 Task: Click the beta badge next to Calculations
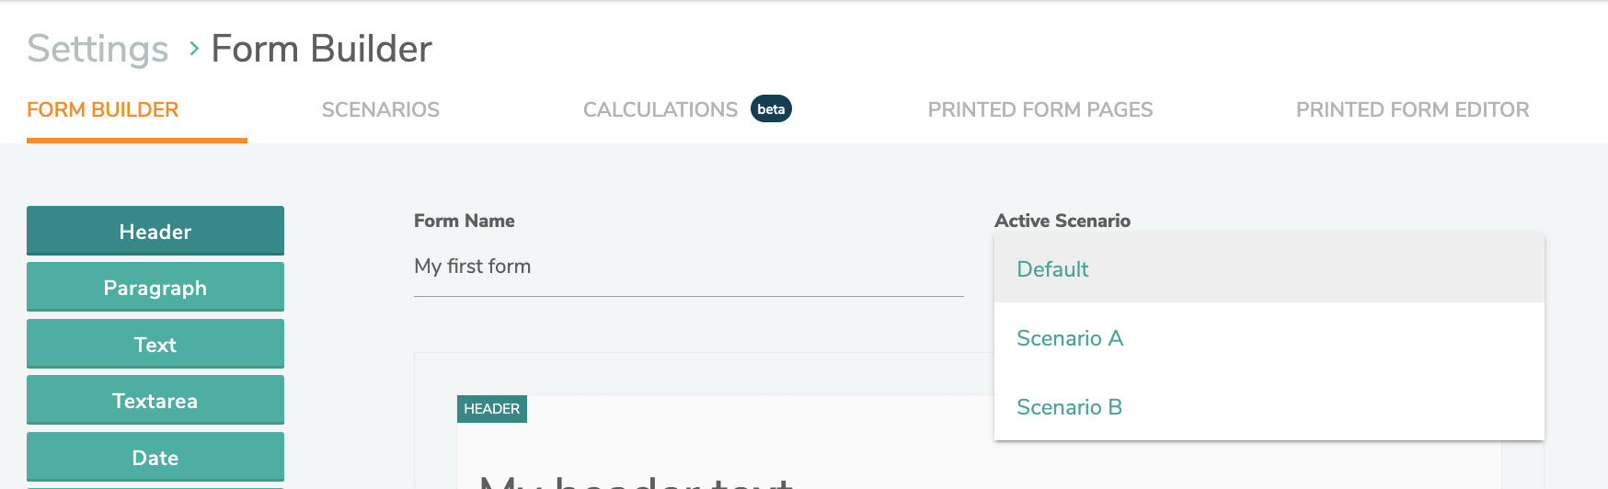[x=771, y=109]
